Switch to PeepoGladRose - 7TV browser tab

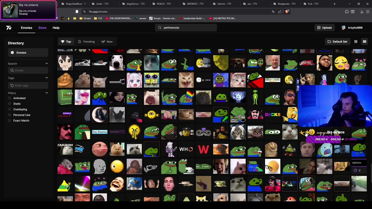(x=74, y=4)
